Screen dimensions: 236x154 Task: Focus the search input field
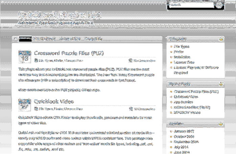[x=191, y=5]
